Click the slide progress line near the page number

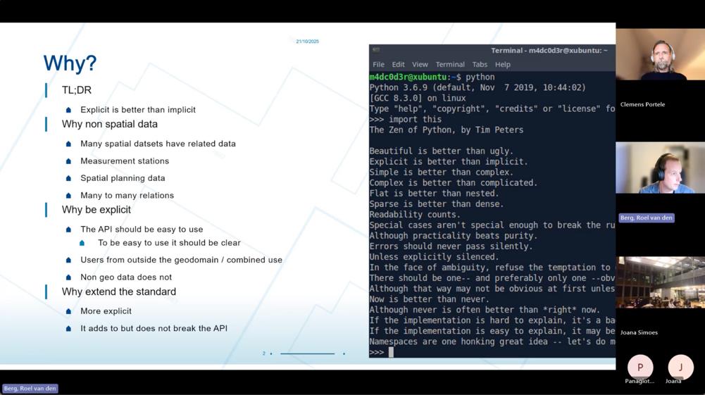(308, 353)
